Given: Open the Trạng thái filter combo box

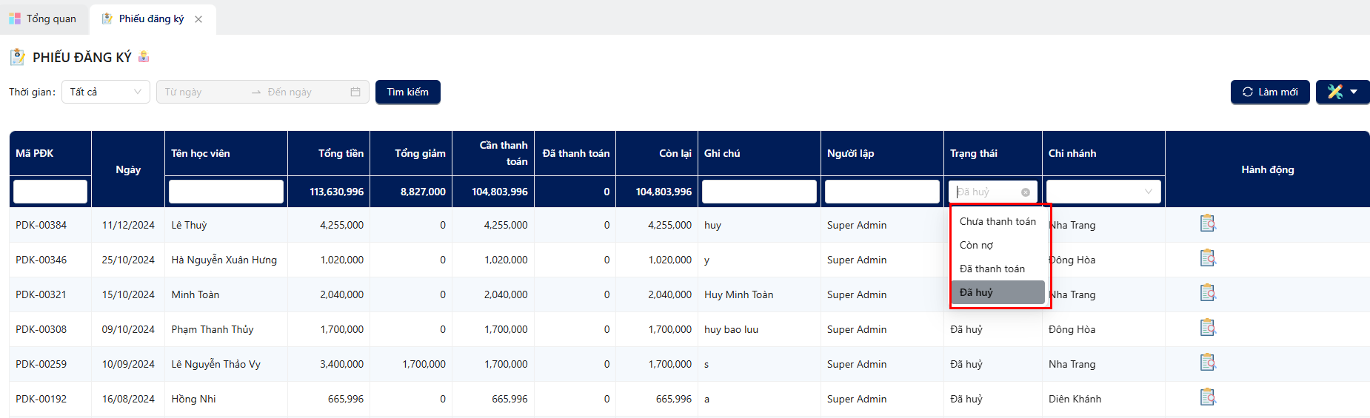Looking at the screenshot, I should (992, 192).
